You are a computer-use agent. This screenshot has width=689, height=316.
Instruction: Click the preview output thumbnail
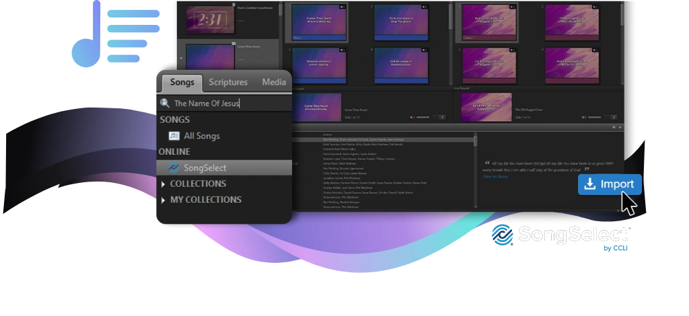pyautogui.click(x=316, y=107)
